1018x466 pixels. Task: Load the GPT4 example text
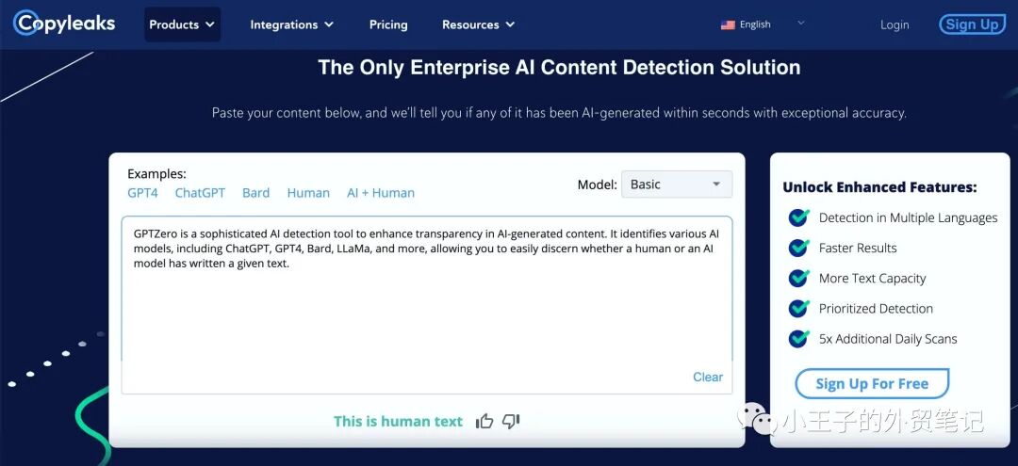tap(143, 192)
